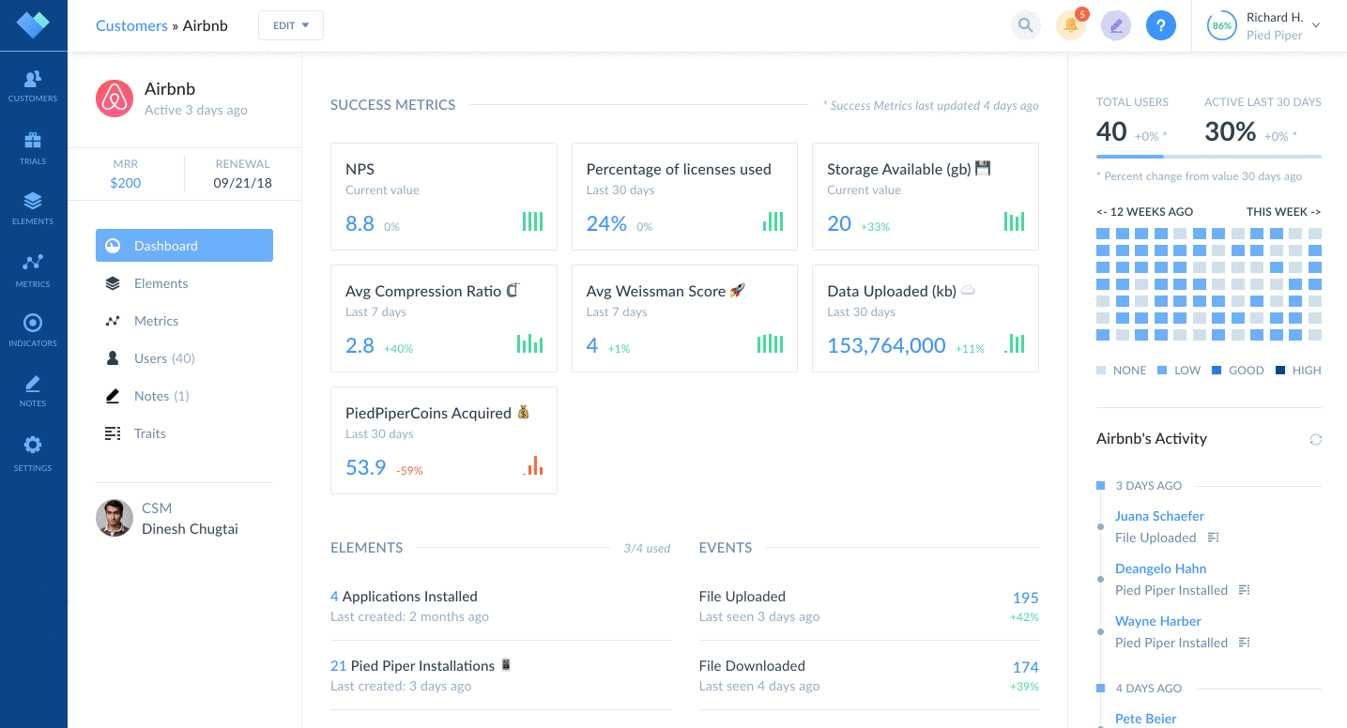Open Indicators in the left sidebar

[33, 330]
